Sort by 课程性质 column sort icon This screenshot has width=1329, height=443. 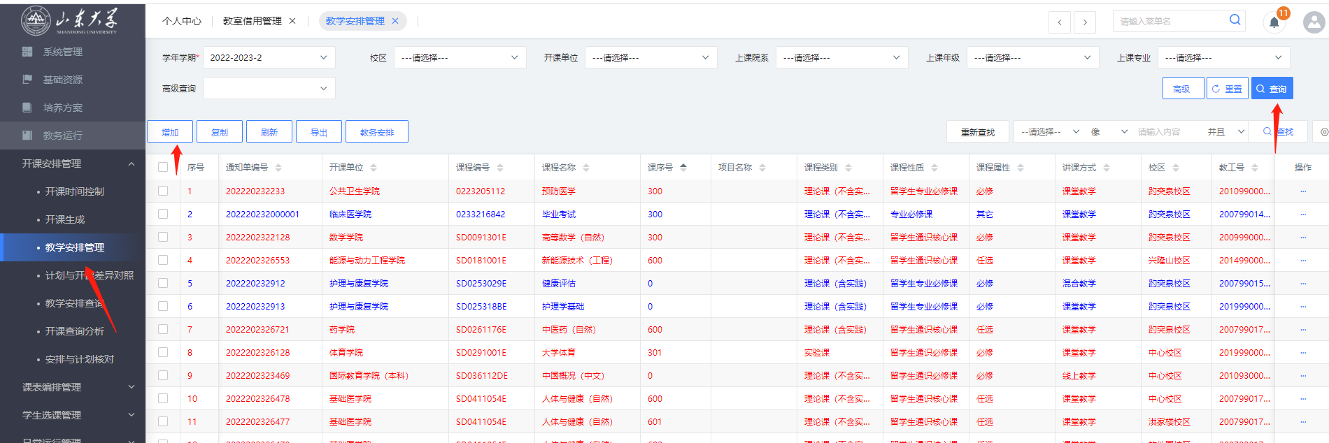934,168
